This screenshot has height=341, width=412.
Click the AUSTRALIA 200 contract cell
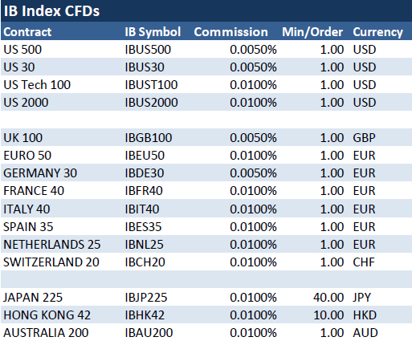pos(46,333)
